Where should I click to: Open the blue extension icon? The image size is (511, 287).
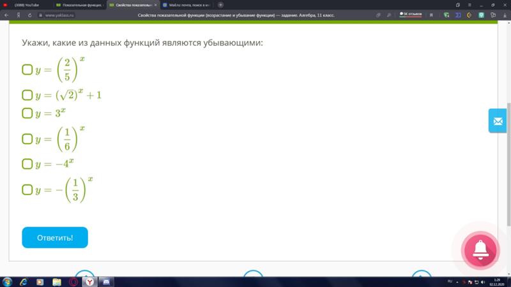pos(458,15)
